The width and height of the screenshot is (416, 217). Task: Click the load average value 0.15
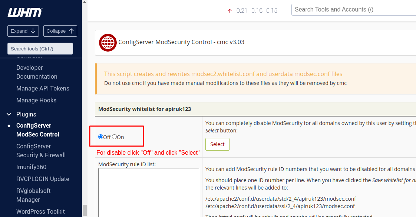(x=272, y=11)
